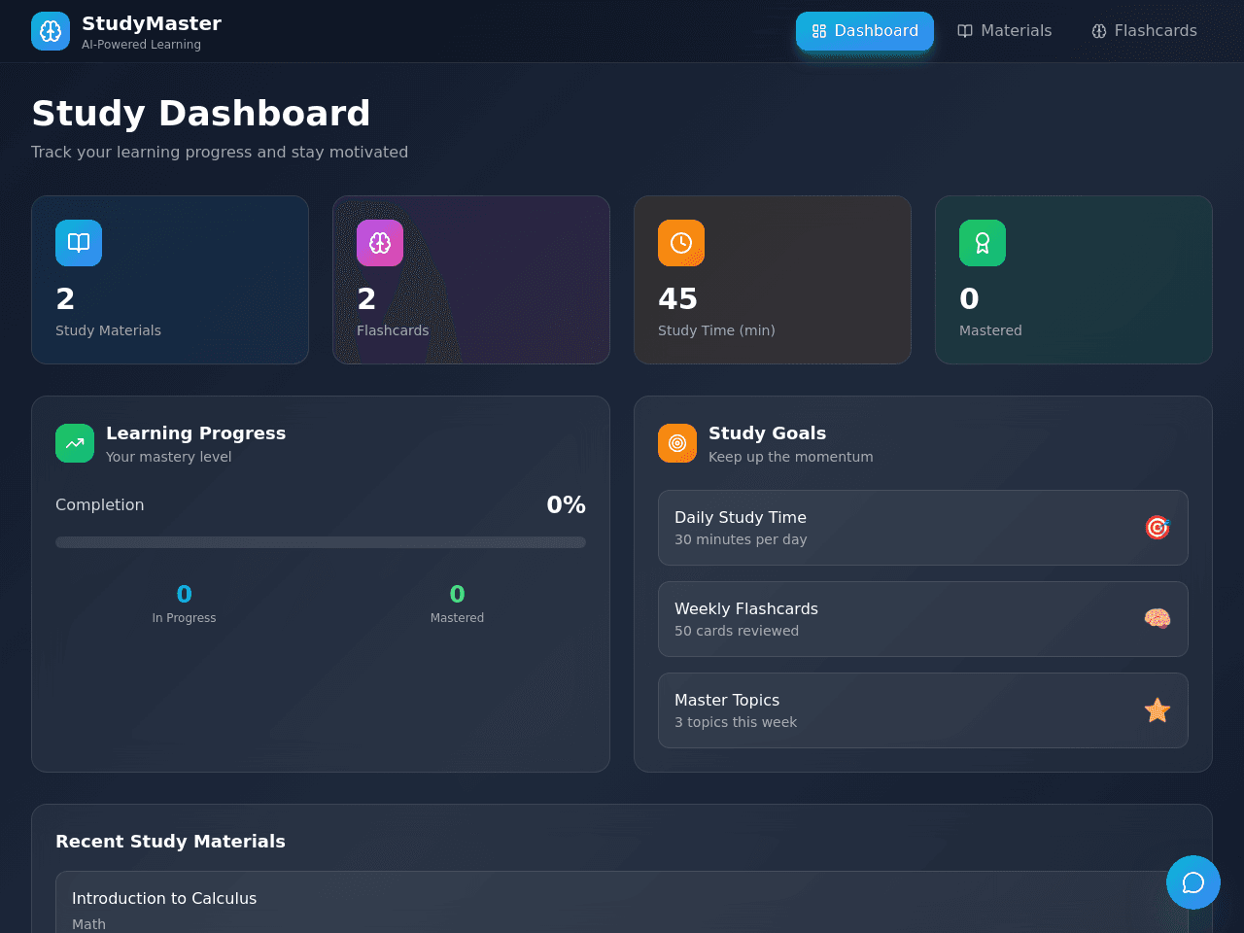Go to the Flashcards tab
1244x933 pixels.
(x=1144, y=31)
